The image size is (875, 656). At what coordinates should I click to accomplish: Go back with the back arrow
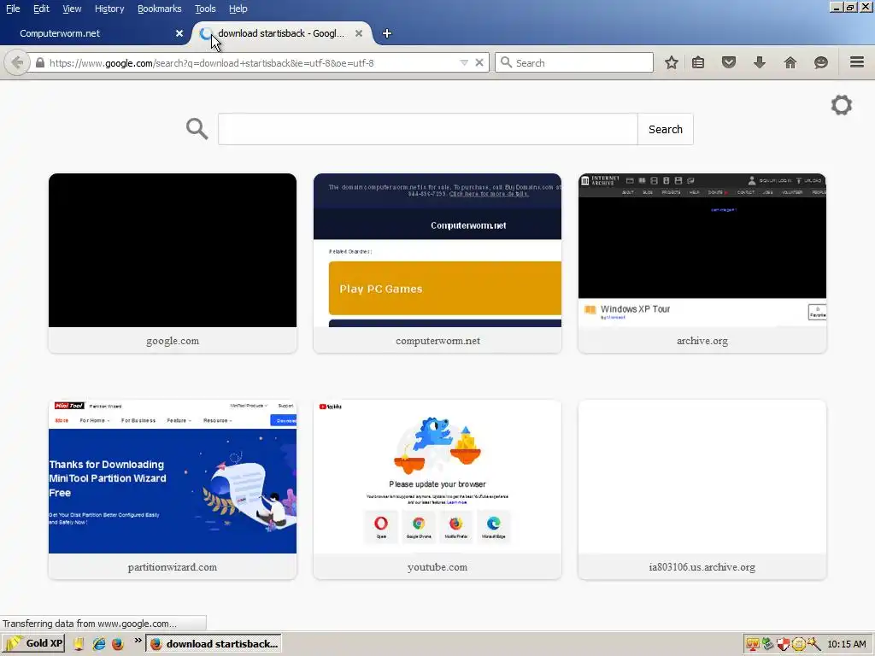click(17, 62)
